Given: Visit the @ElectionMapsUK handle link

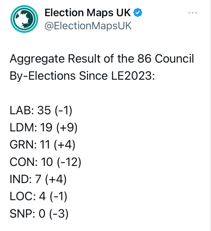Looking at the screenshot, I should click(88, 26).
